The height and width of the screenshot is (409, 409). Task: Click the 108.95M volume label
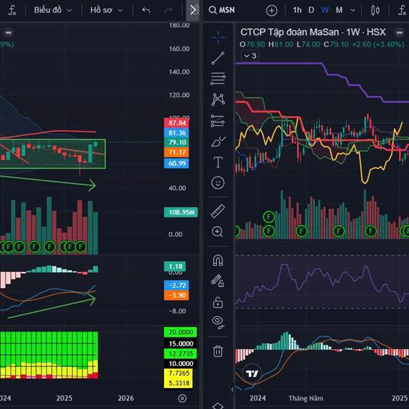181,212
